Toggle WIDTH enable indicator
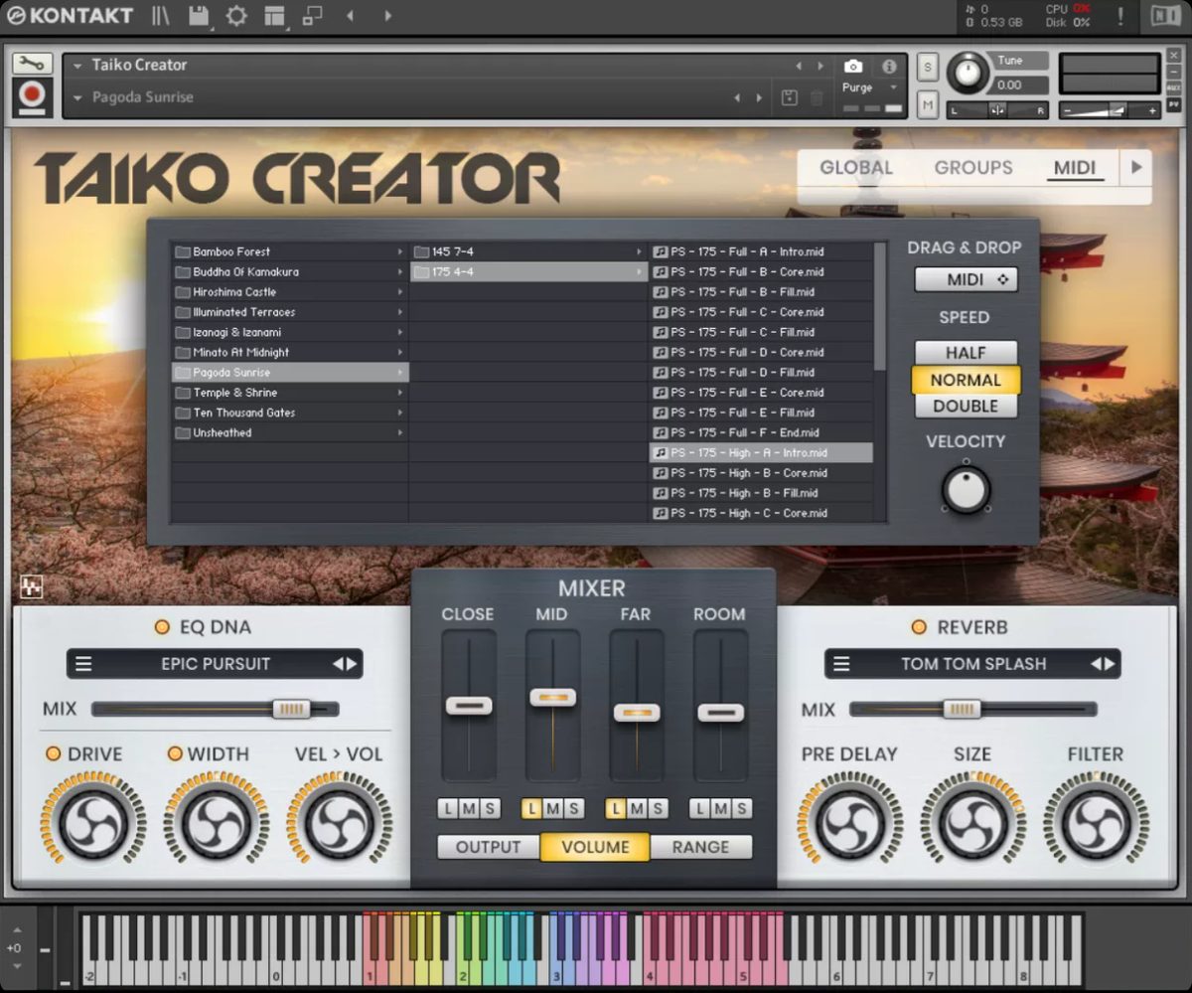This screenshot has width=1192, height=993. pos(175,754)
